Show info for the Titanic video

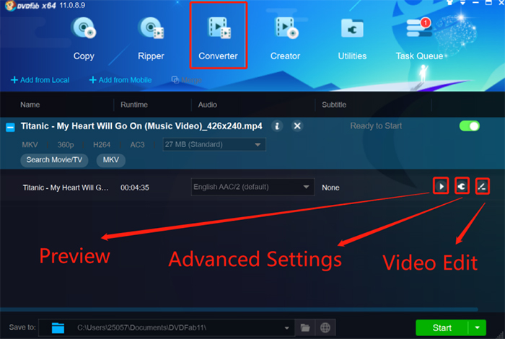[277, 126]
